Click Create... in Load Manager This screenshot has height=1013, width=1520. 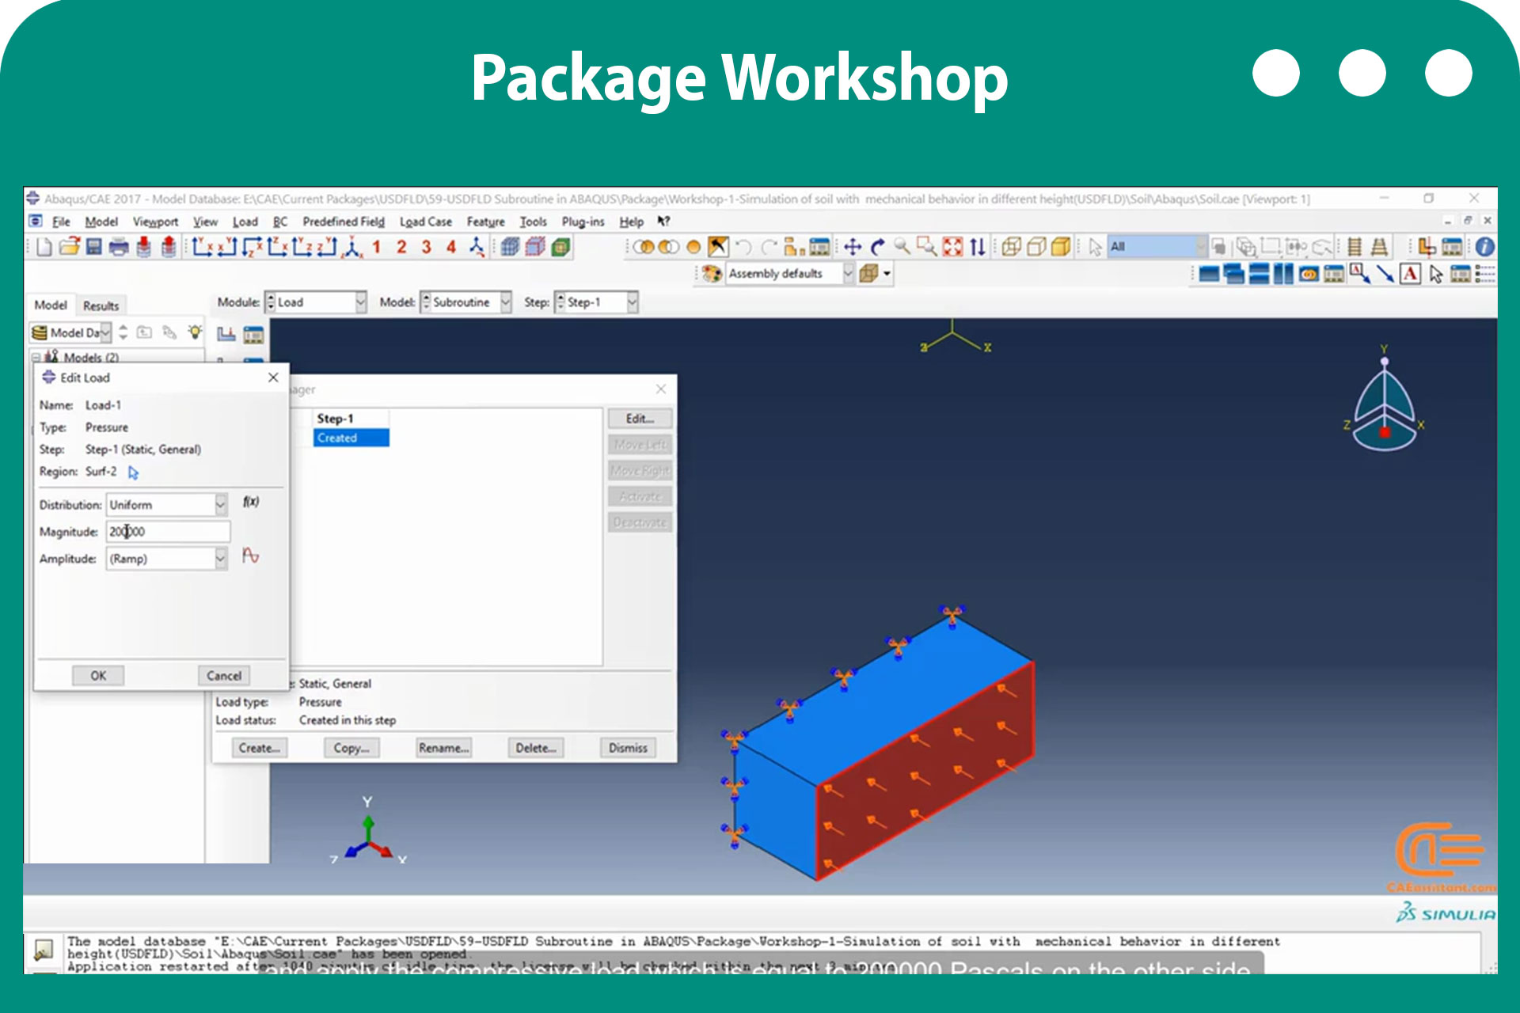tap(260, 748)
